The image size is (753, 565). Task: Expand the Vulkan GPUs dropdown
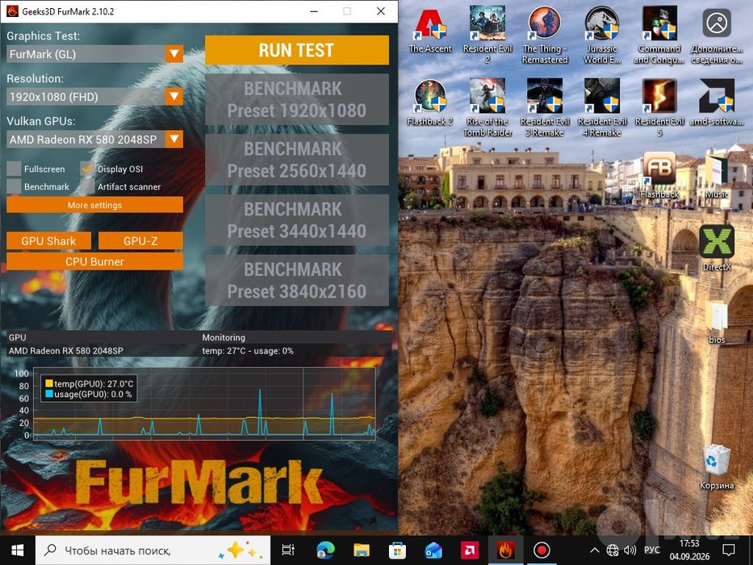coord(174,140)
